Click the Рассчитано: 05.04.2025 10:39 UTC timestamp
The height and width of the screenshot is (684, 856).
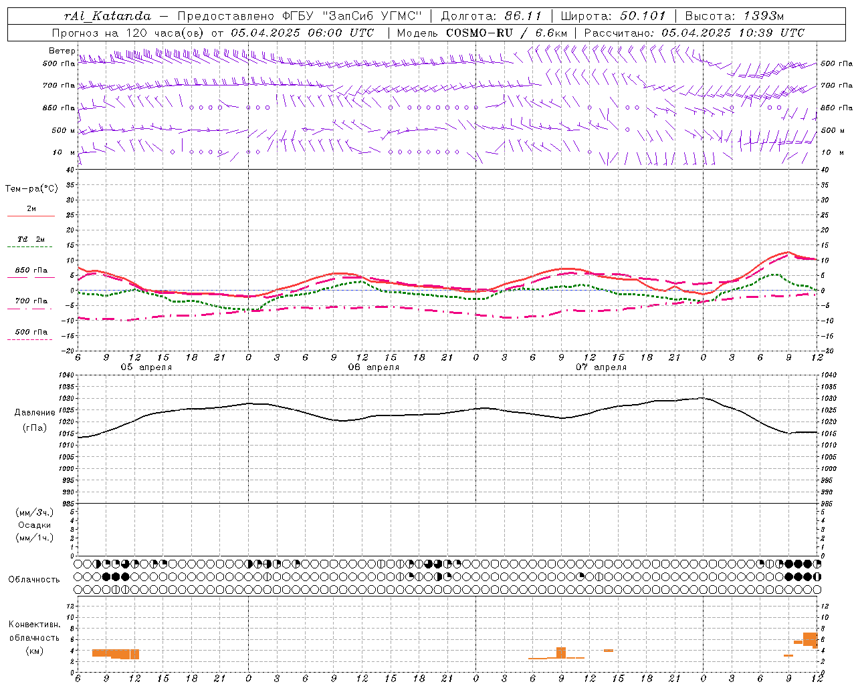694,33
